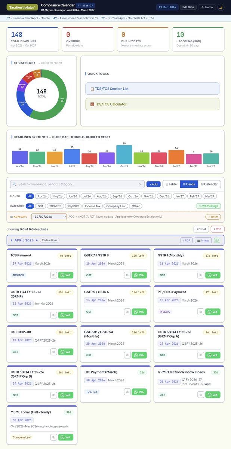Filter month to Apr'26 pill
This screenshot has width=231, height=449.
point(42,196)
